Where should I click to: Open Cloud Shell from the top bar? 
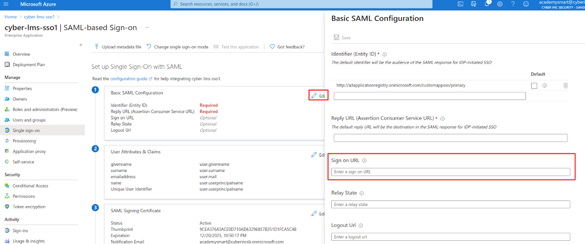[461, 4]
